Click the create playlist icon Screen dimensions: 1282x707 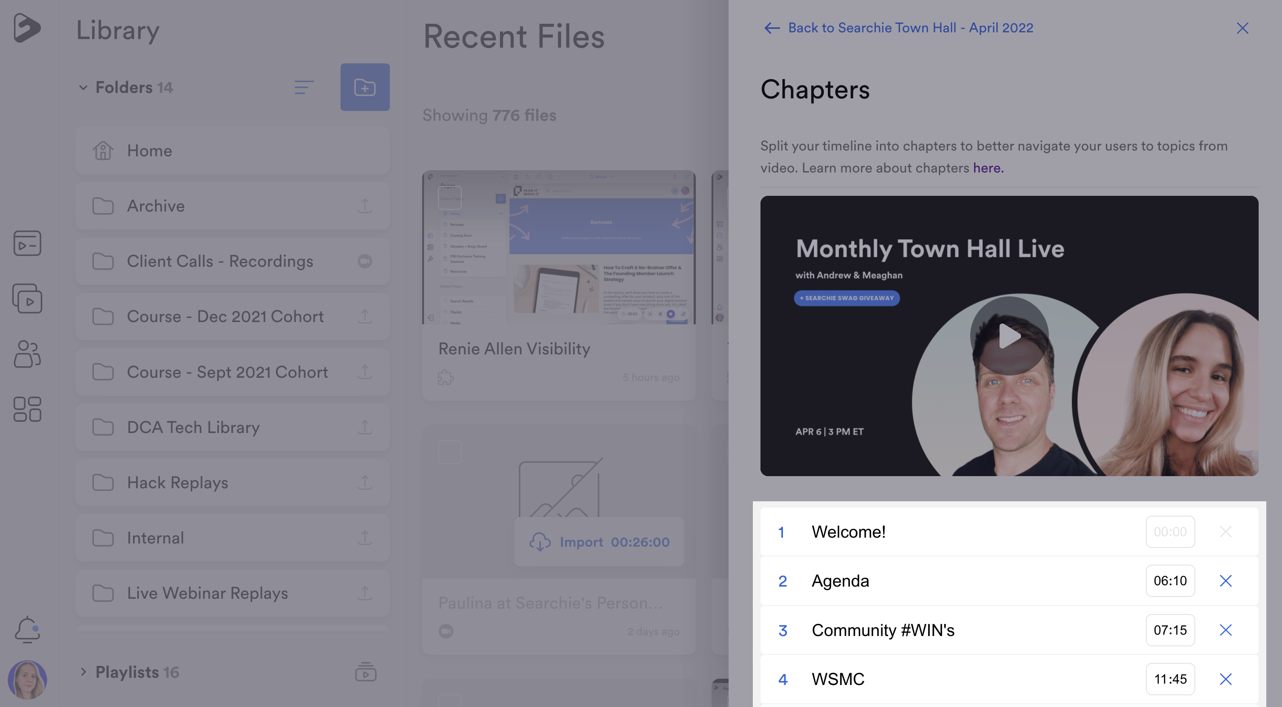coord(365,672)
